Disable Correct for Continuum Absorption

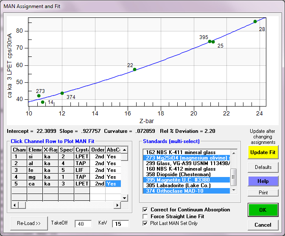click(146, 210)
